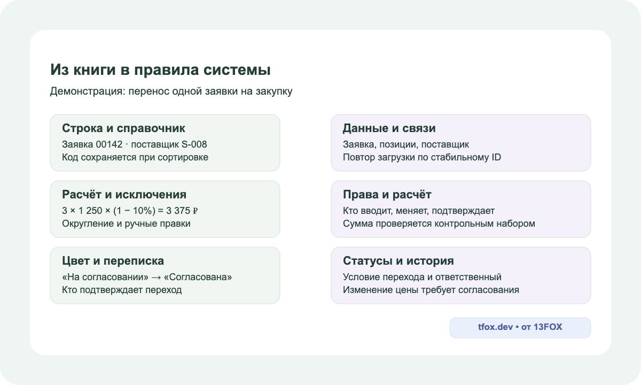Click line «Сумма проверяется контрольным набором»
Viewport: 641px width, 385px height.
[439, 224]
